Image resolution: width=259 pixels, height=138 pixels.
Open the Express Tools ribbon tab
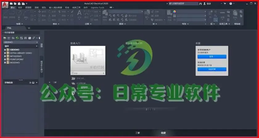97,8
